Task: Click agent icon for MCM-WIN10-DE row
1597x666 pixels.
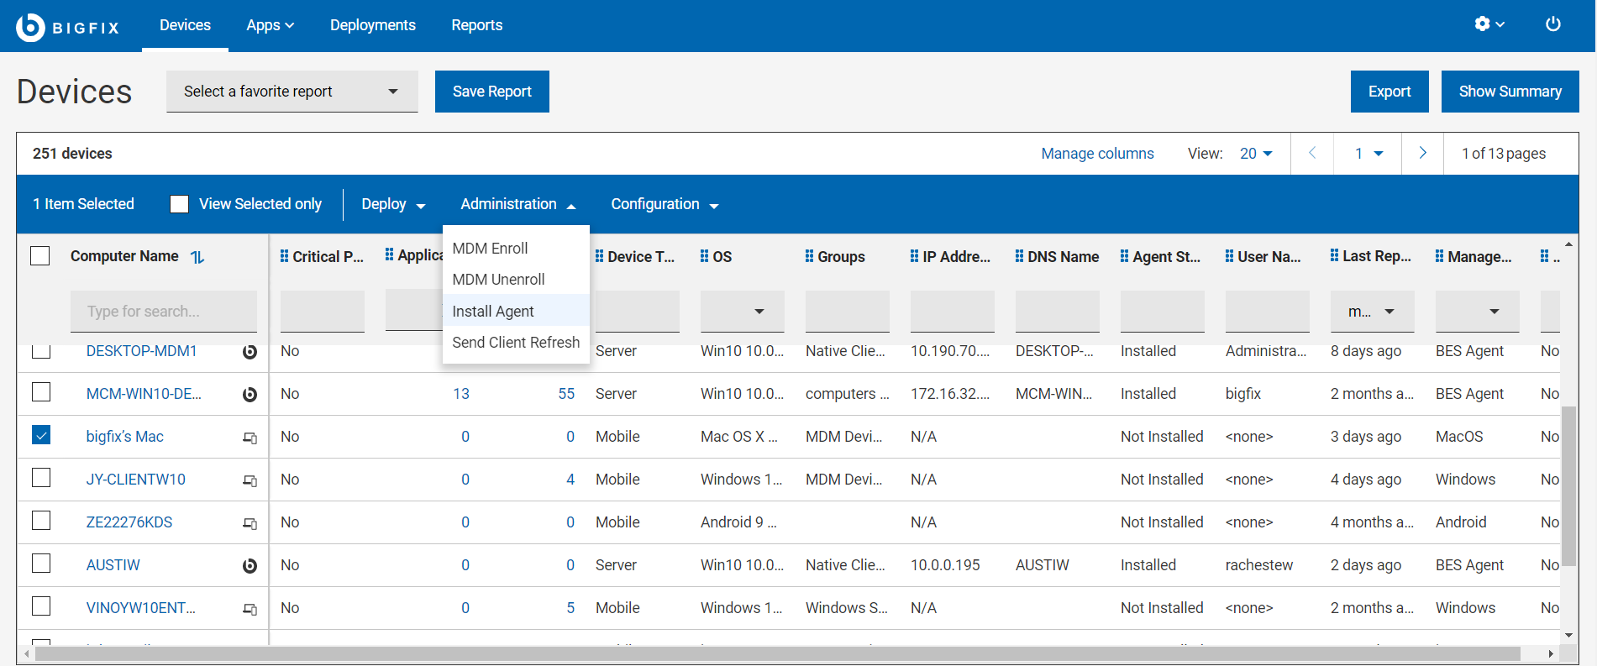Action: pos(250,395)
